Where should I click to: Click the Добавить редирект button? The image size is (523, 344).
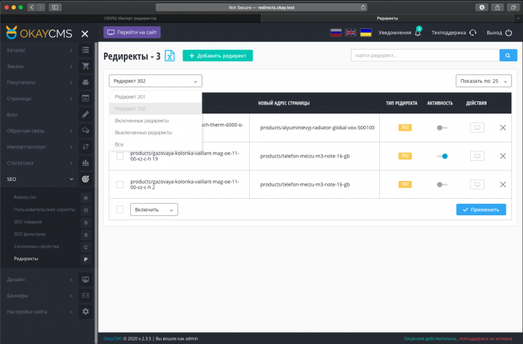(217, 56)
